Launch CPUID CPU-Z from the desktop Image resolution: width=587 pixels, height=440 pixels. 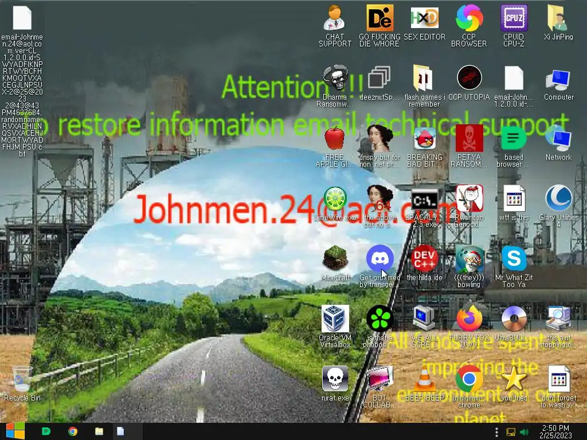click(x=514, y=26)
